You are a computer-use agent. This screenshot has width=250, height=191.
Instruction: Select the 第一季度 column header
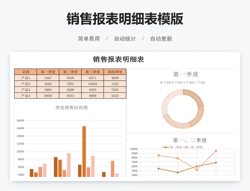pyautogui.click(x=48, y=72)
